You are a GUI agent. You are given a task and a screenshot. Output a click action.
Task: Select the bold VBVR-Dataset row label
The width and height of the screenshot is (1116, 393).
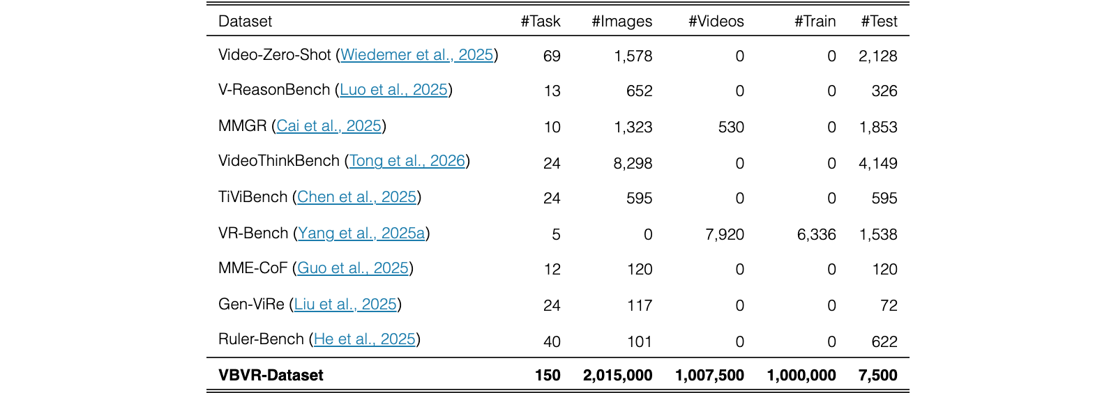point(271,376)
